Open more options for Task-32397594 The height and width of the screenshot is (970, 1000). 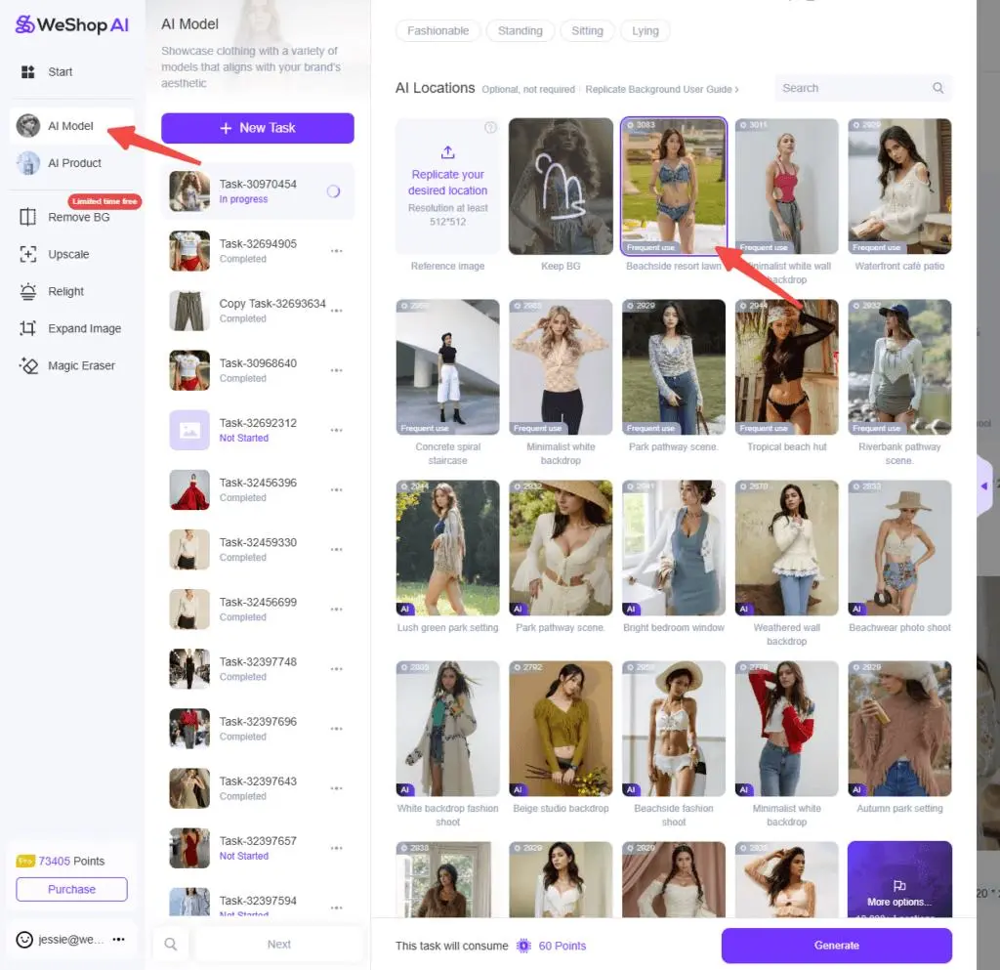point(337,908)
